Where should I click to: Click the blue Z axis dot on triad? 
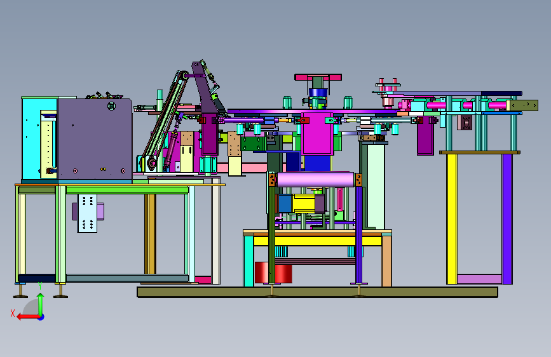[41, 317]
